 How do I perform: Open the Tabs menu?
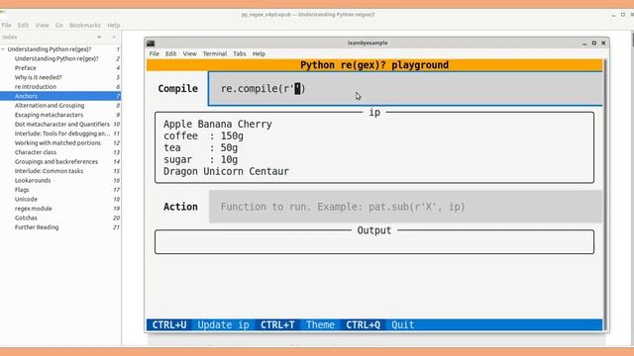(x=240, y=53)
